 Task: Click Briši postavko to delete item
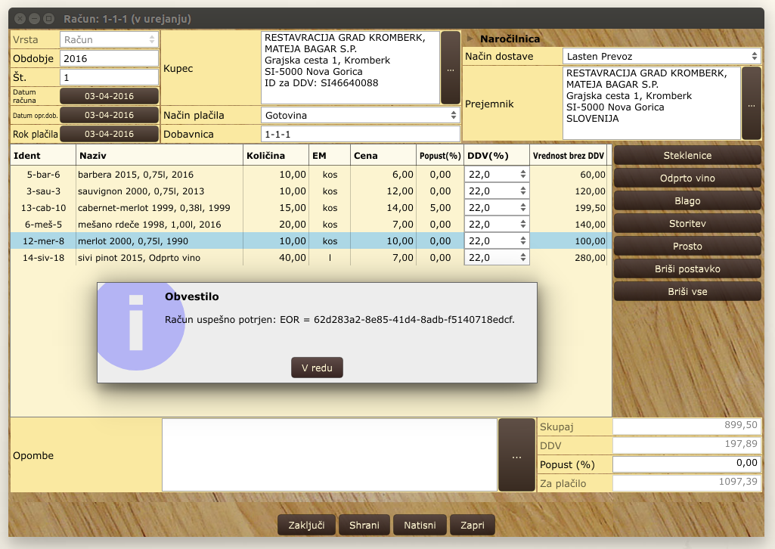(687, 269)
